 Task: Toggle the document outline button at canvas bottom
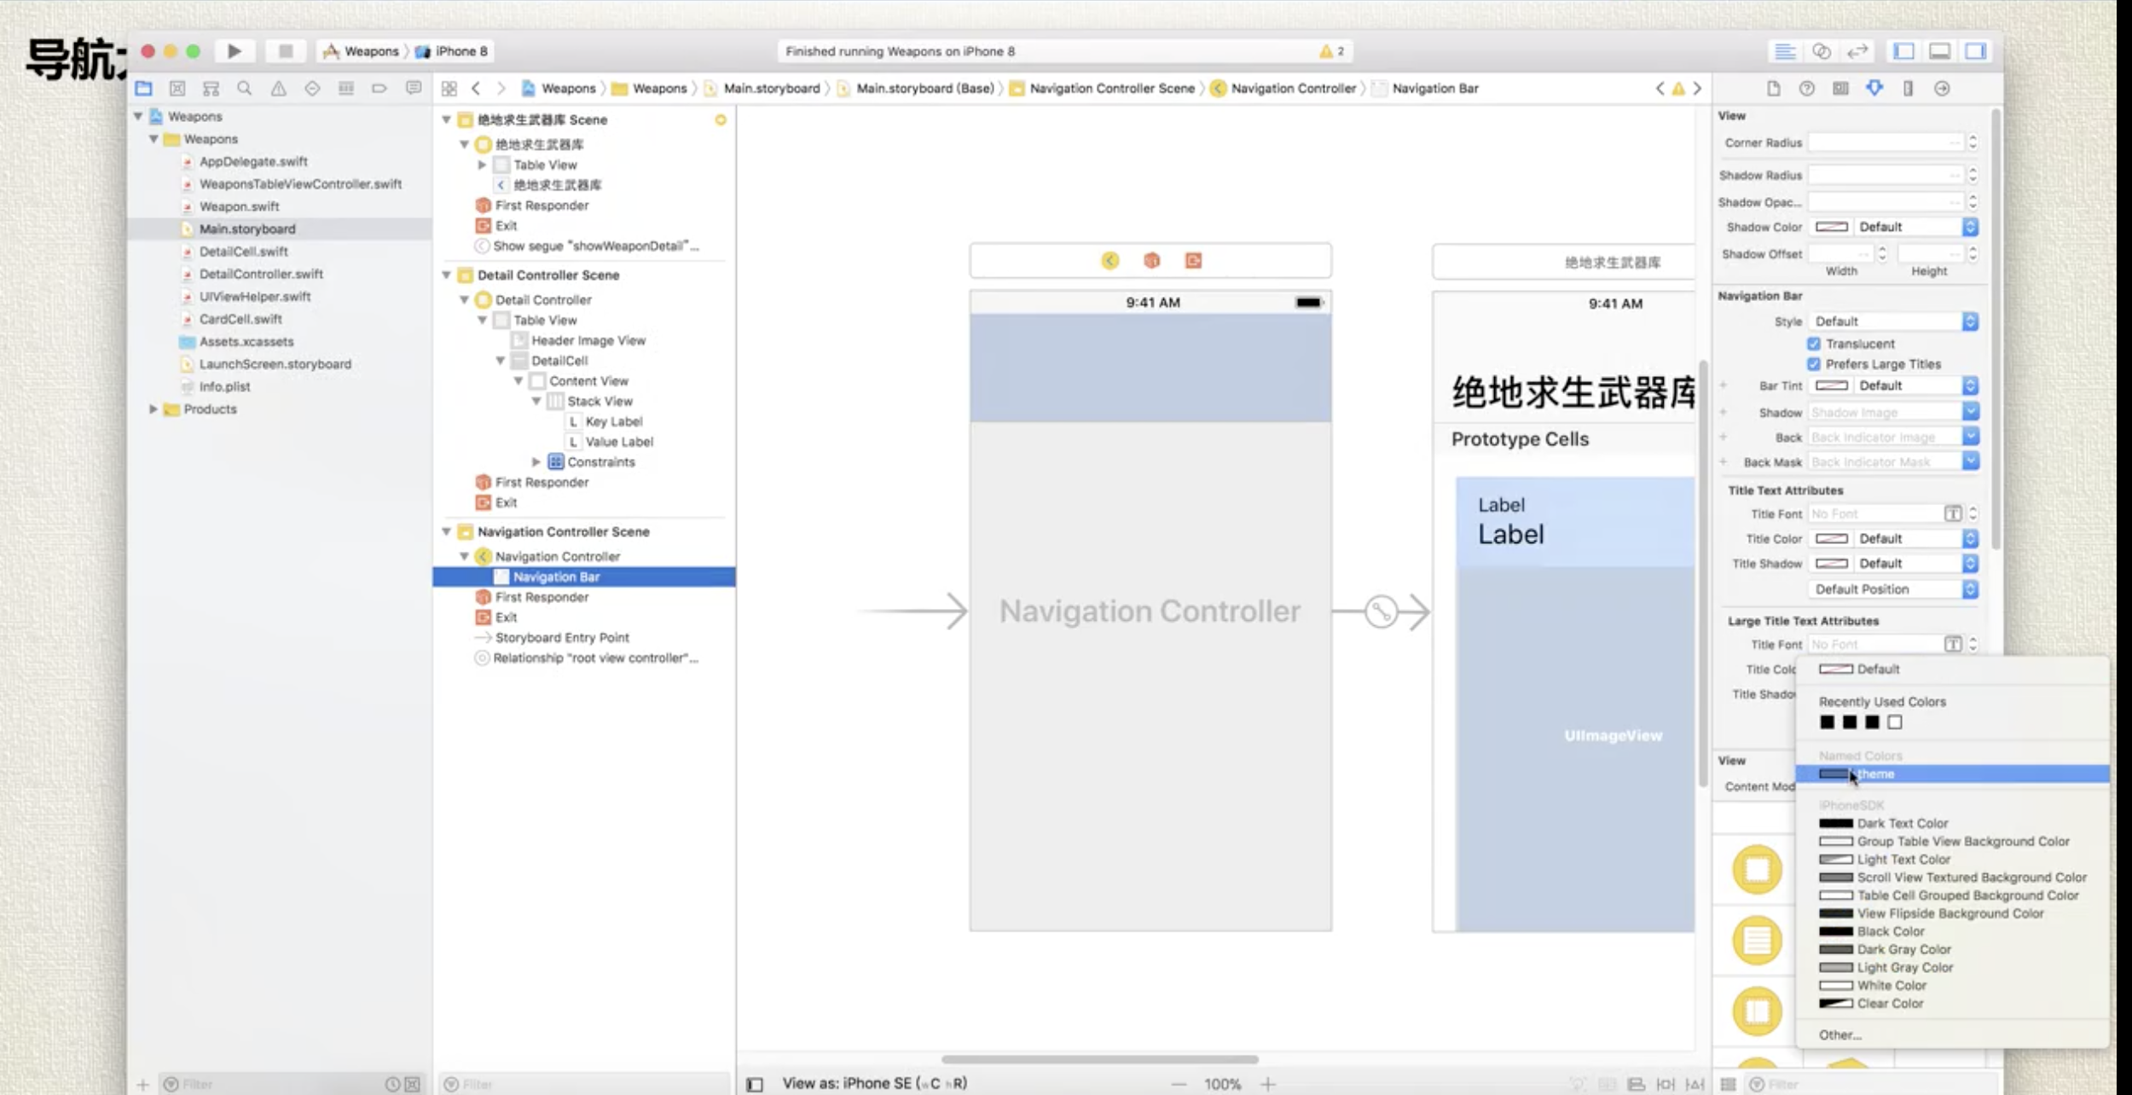click(755, 1084)
